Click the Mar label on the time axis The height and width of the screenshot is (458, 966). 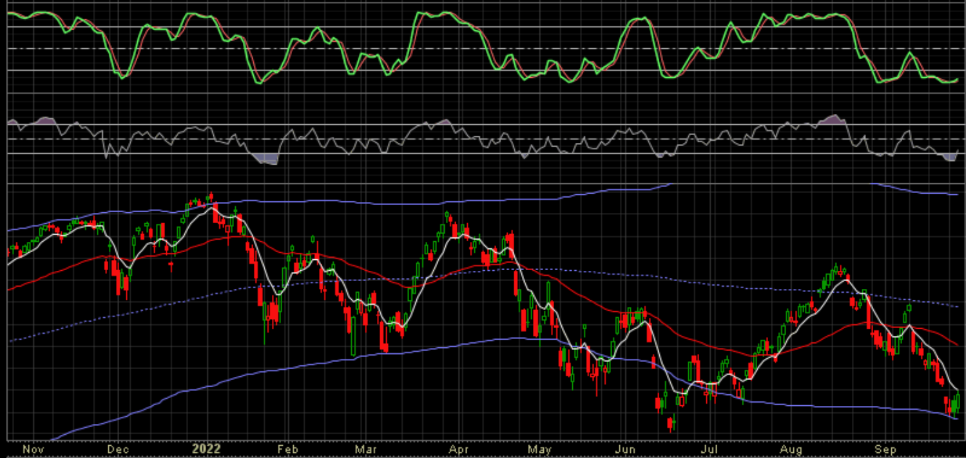366,449
